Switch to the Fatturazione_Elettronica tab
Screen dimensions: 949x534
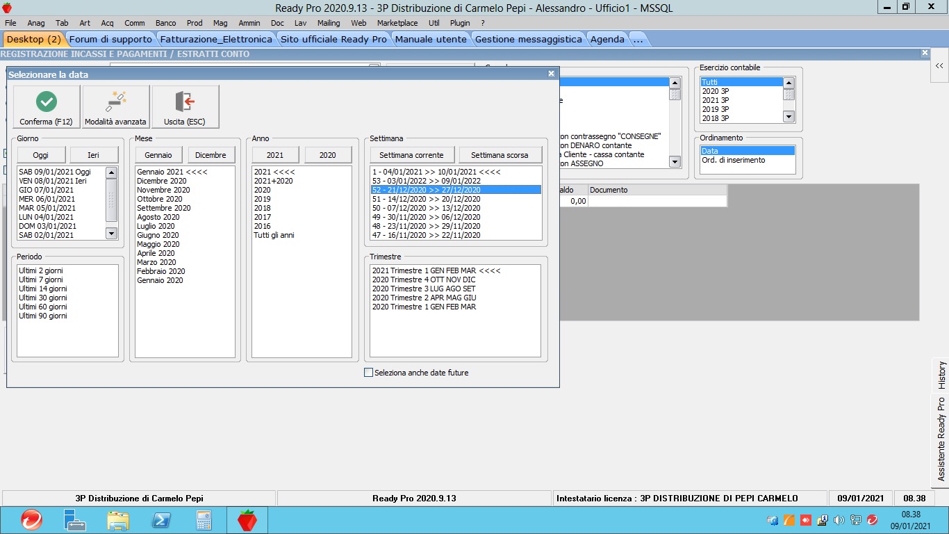(215, 39)
